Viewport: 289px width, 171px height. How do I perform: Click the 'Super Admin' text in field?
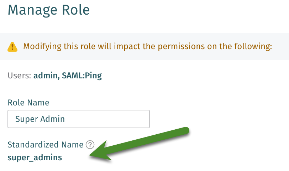[x=40, y=119]
